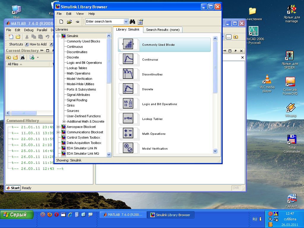Image resolution: width=304 pixels, height=228 pixels.
Task: Expand Additional Math & Discrete node
Action: tap(64, 121)
